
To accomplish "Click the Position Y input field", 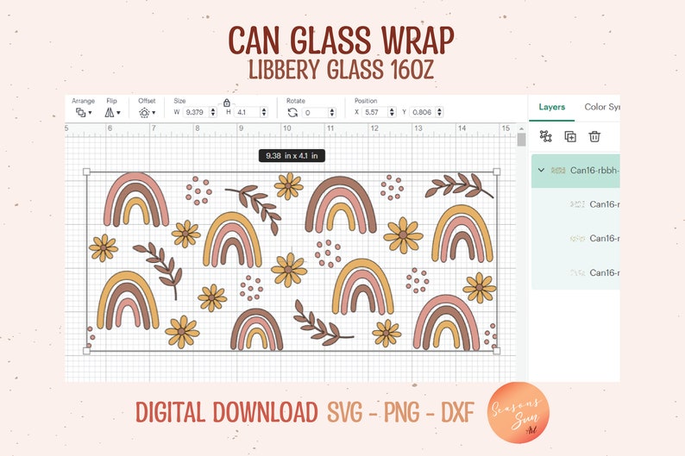I will click(x=423, y=112).
